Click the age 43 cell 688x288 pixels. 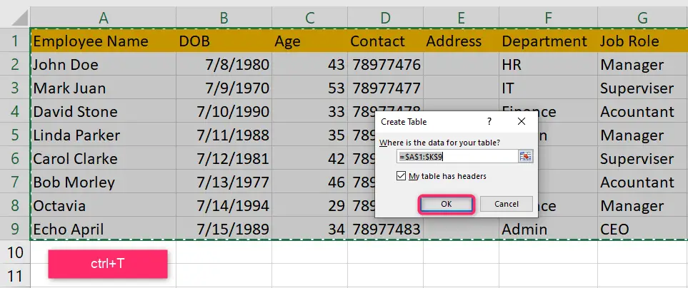310,64
